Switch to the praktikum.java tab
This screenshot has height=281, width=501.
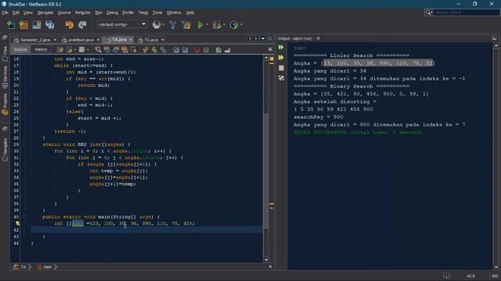click(x=81, y=40)
